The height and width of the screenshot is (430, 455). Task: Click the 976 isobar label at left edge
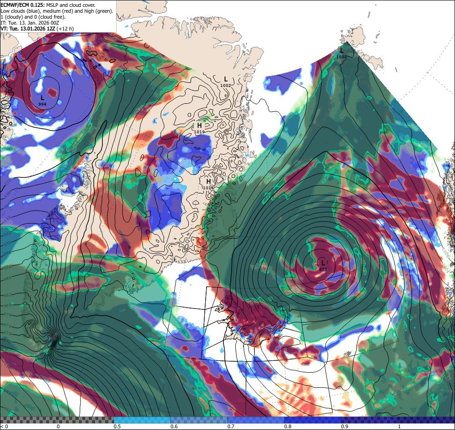[x=6, y=325]
